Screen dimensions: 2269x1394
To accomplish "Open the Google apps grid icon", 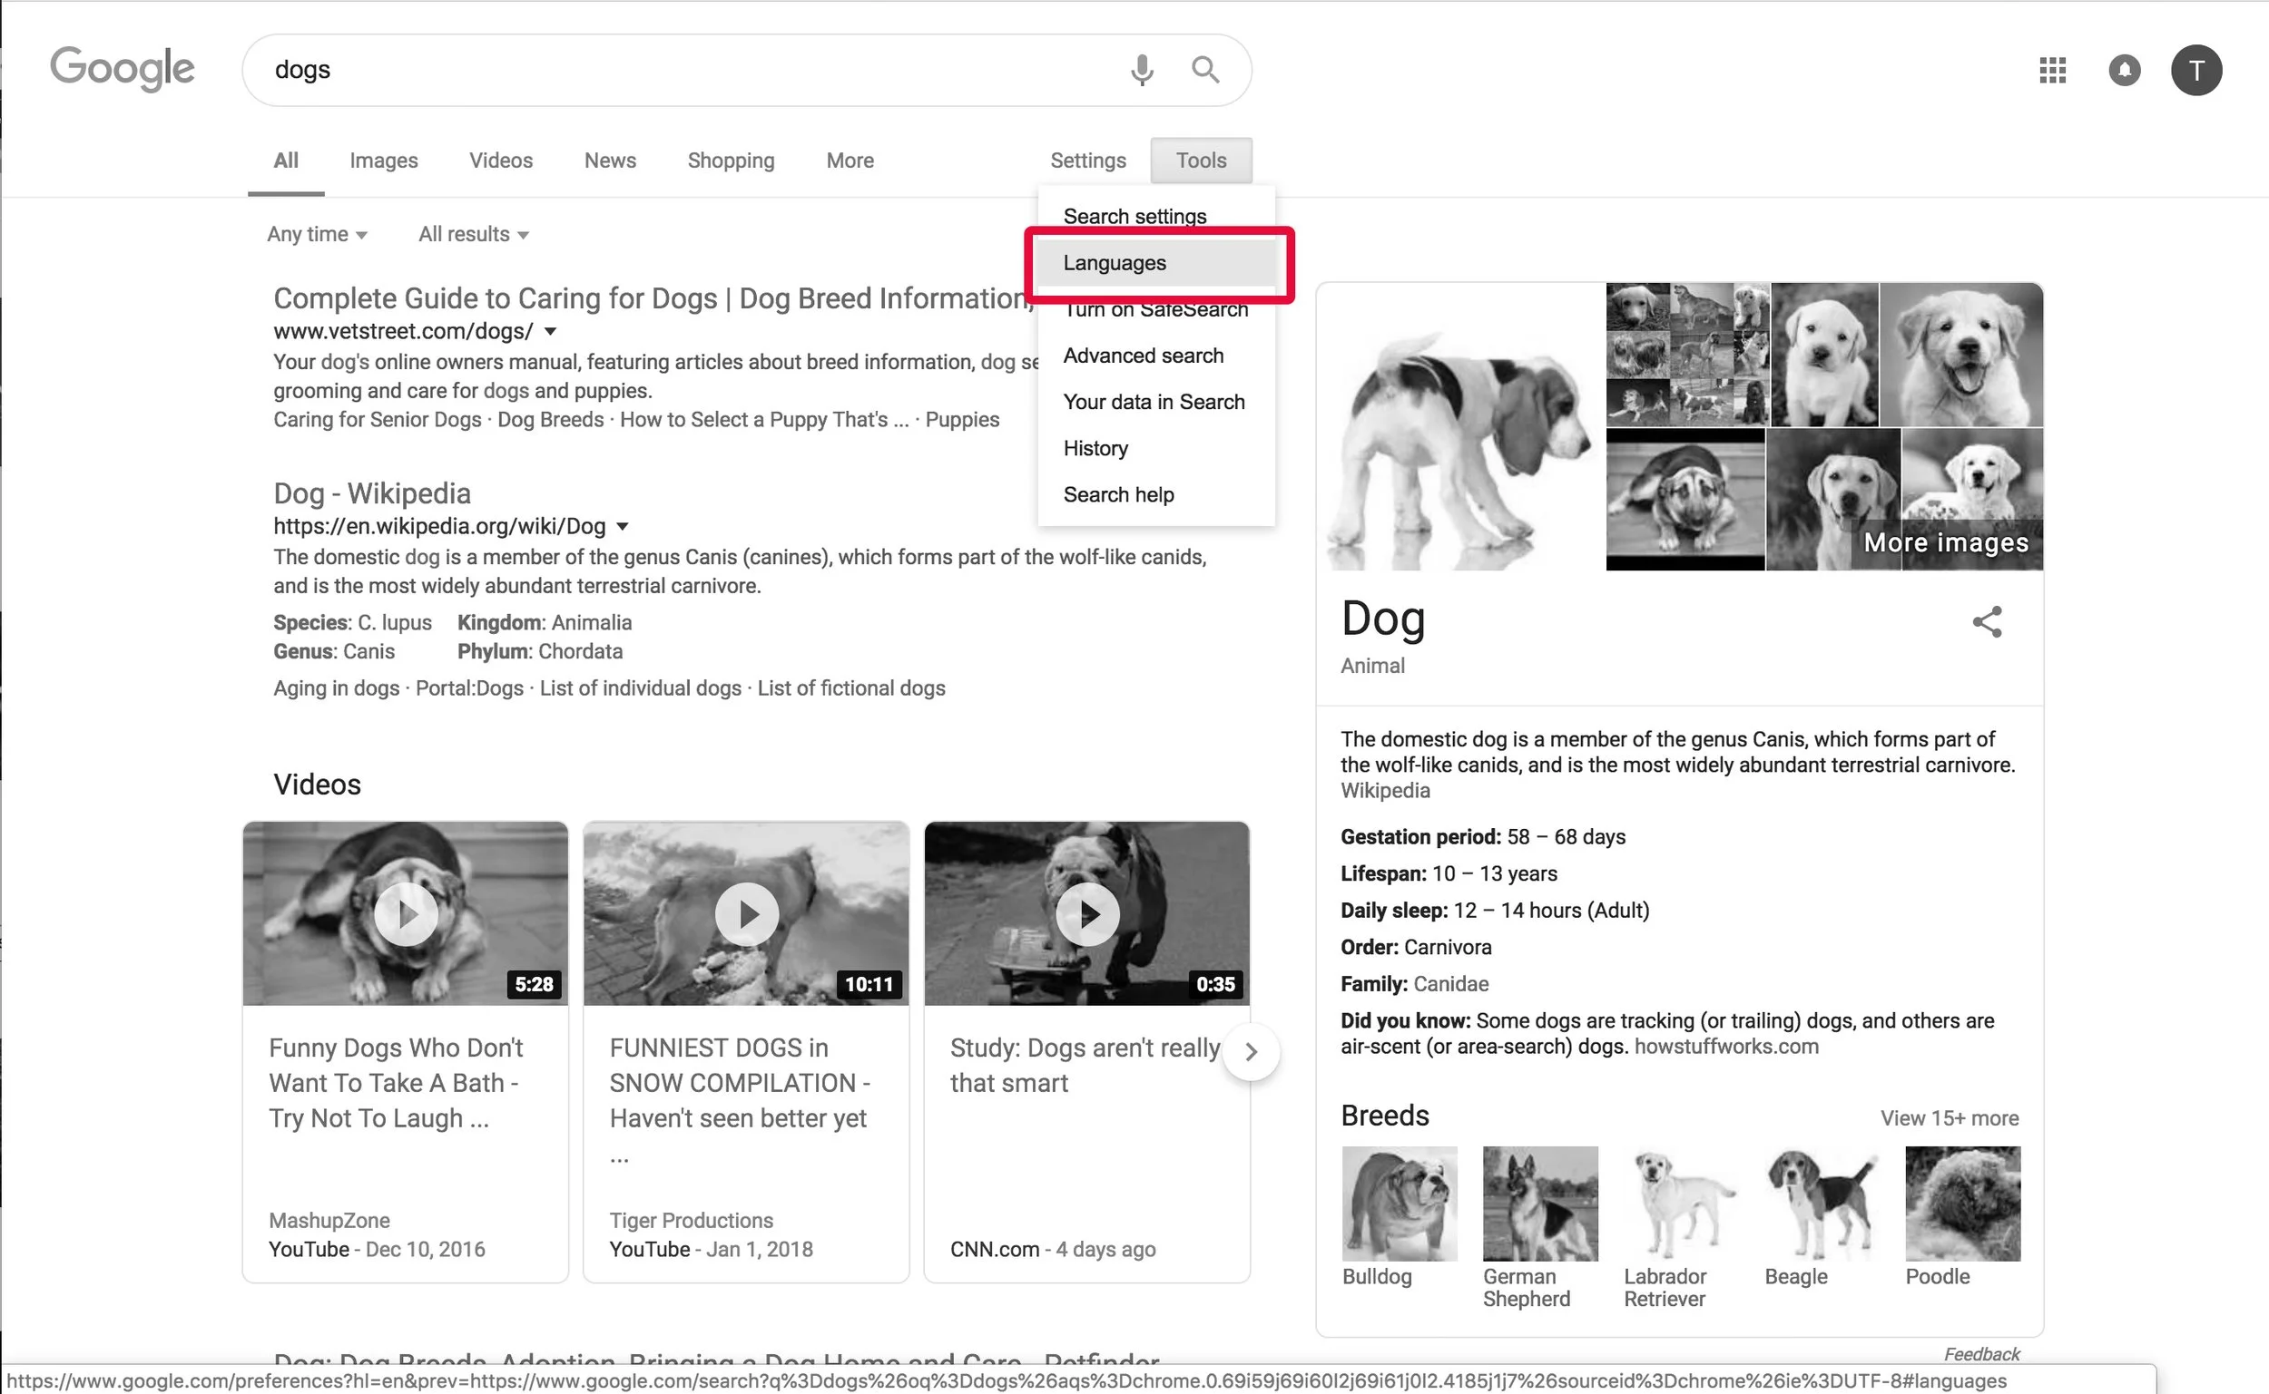I will [x=2052, y=69].
